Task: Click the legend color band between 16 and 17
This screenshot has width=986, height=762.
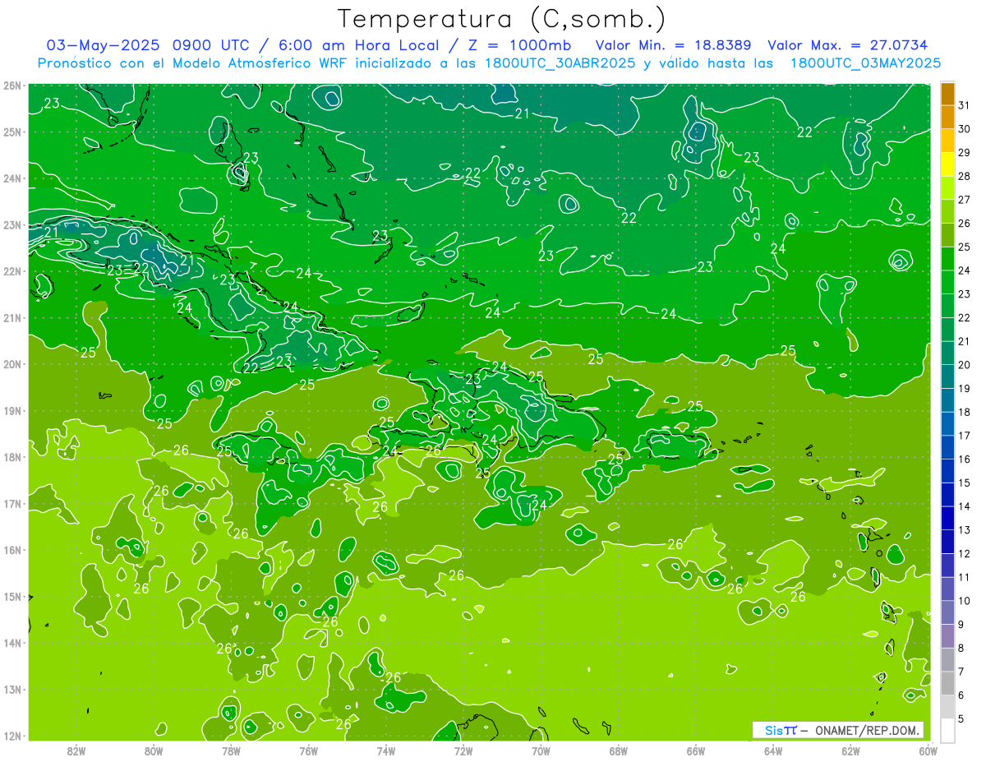Action: [947, 447]
